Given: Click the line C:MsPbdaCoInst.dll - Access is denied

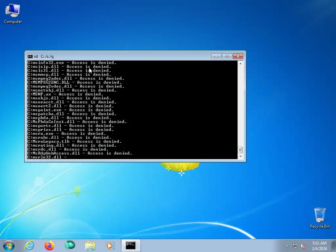Looking at the screenshot, I should (77, 122).
